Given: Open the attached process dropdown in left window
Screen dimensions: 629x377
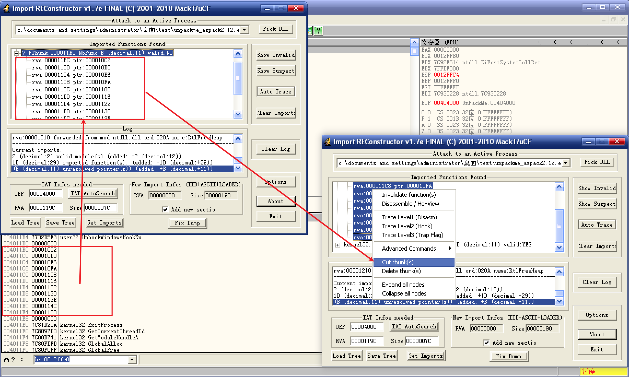Looking at the screenshot, I should 244,30.
